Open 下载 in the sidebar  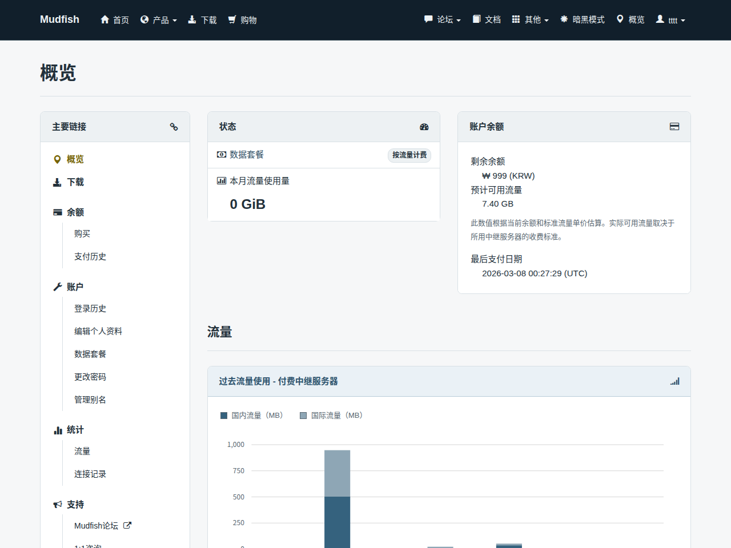pyautogui.click(x=75, y=182)
